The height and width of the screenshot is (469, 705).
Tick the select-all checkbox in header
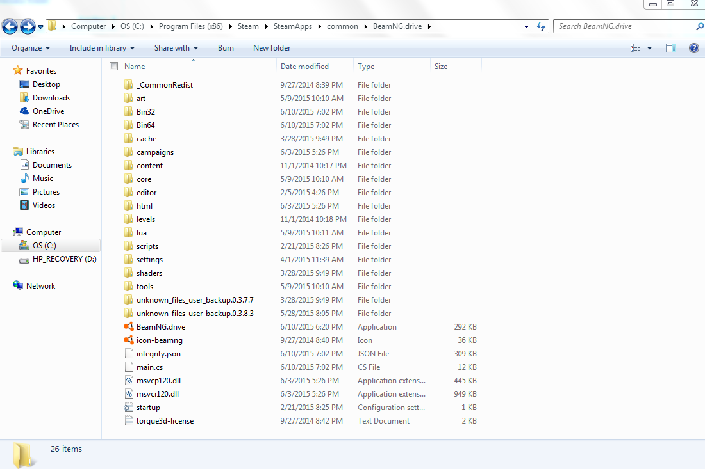pyautogui.click(x=113, y=67)
